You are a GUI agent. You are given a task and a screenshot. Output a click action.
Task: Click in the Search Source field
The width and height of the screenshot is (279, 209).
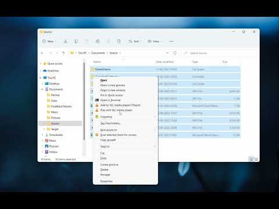click(x=220, y=53)
